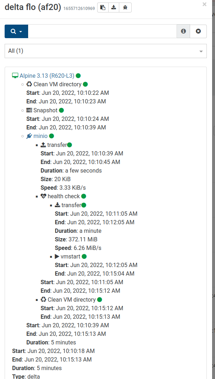Click the green status dot next to Alpine 3.13

(x=78, y=76)
